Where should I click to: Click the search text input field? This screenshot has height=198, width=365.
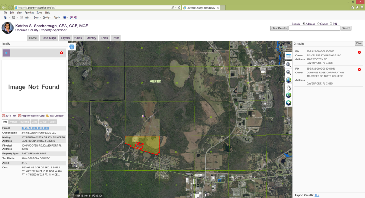319,28
